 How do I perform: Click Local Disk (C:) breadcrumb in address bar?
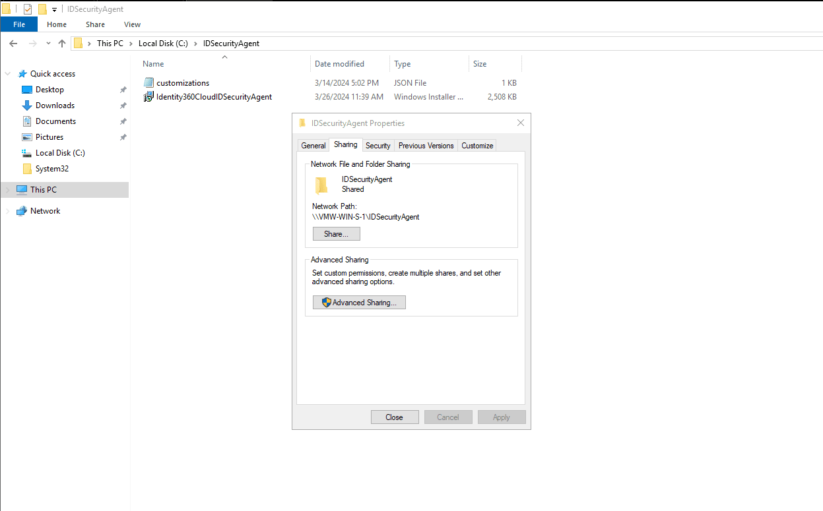(163, 44)
